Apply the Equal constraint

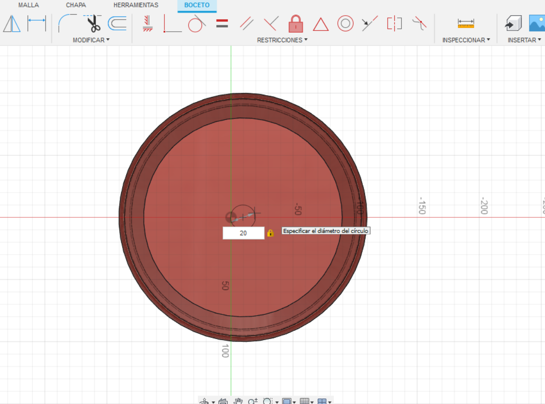222,23
